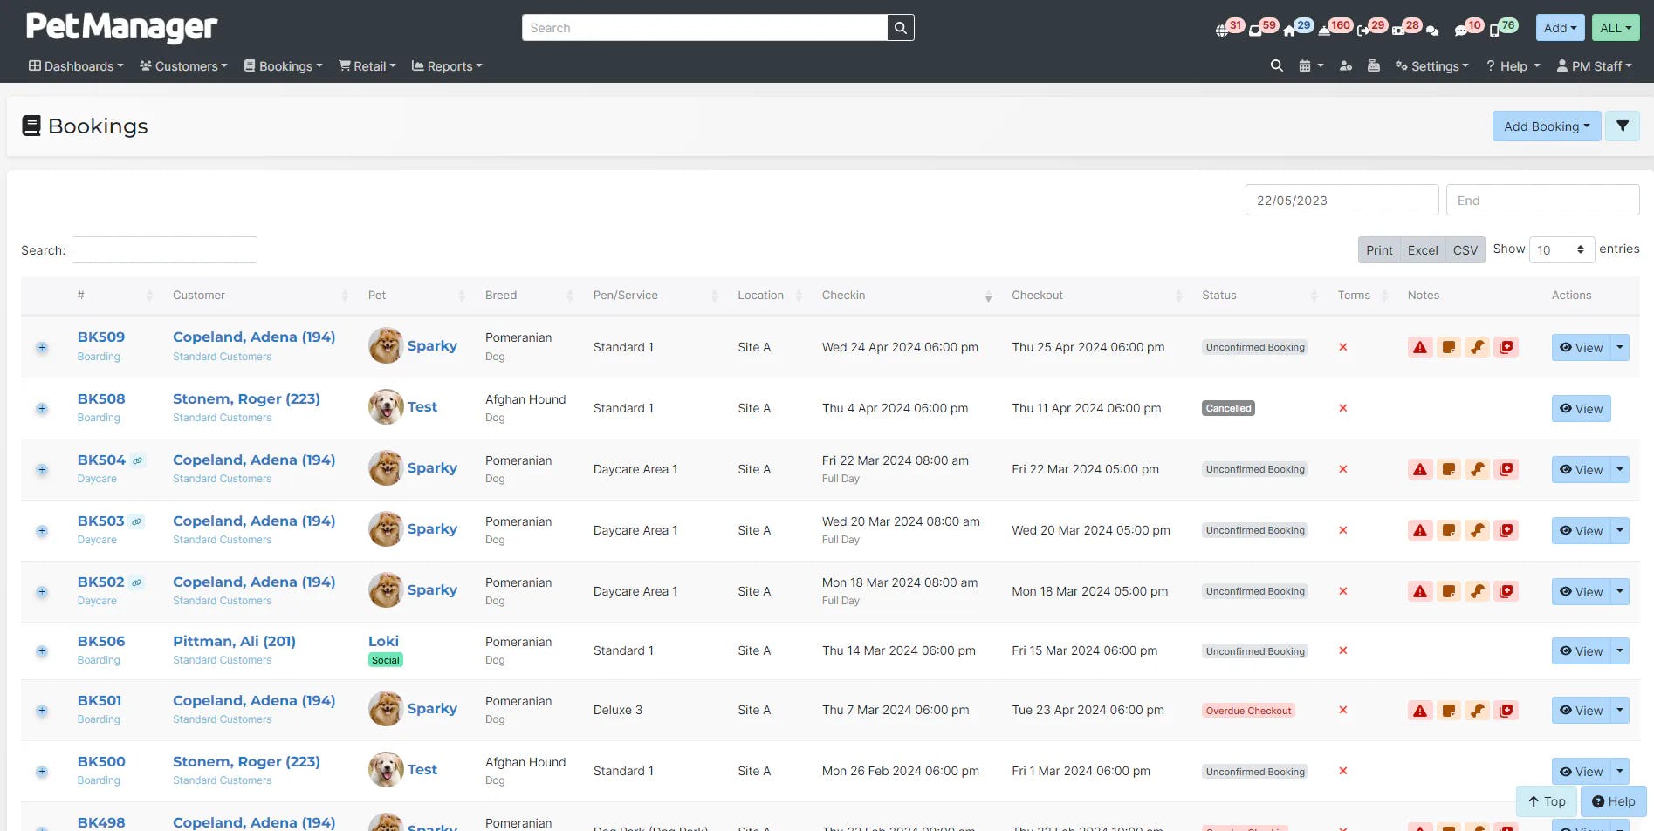Open the filter funnel beside Add Booking
The width and height of the screenshot is (1654, 831).
[1623, 126]
